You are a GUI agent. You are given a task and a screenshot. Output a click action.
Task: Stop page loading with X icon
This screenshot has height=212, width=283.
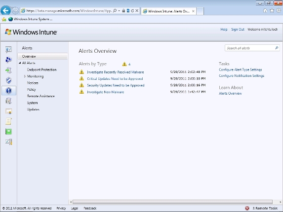[x=137, y=11]
